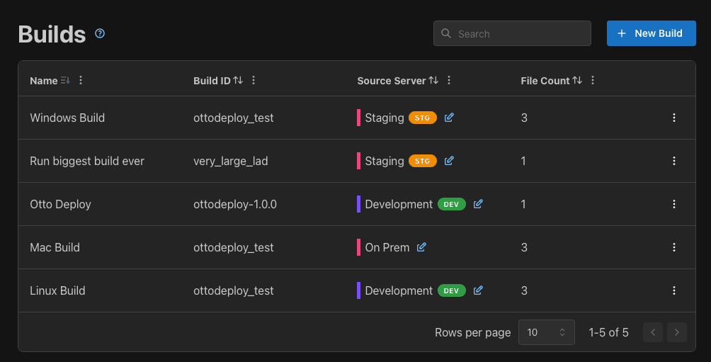Open row actions menu for Windows Build
Image resolution: width=711 pixels, height=362 pixels.
pyautogui.click(x=674, y=118)
